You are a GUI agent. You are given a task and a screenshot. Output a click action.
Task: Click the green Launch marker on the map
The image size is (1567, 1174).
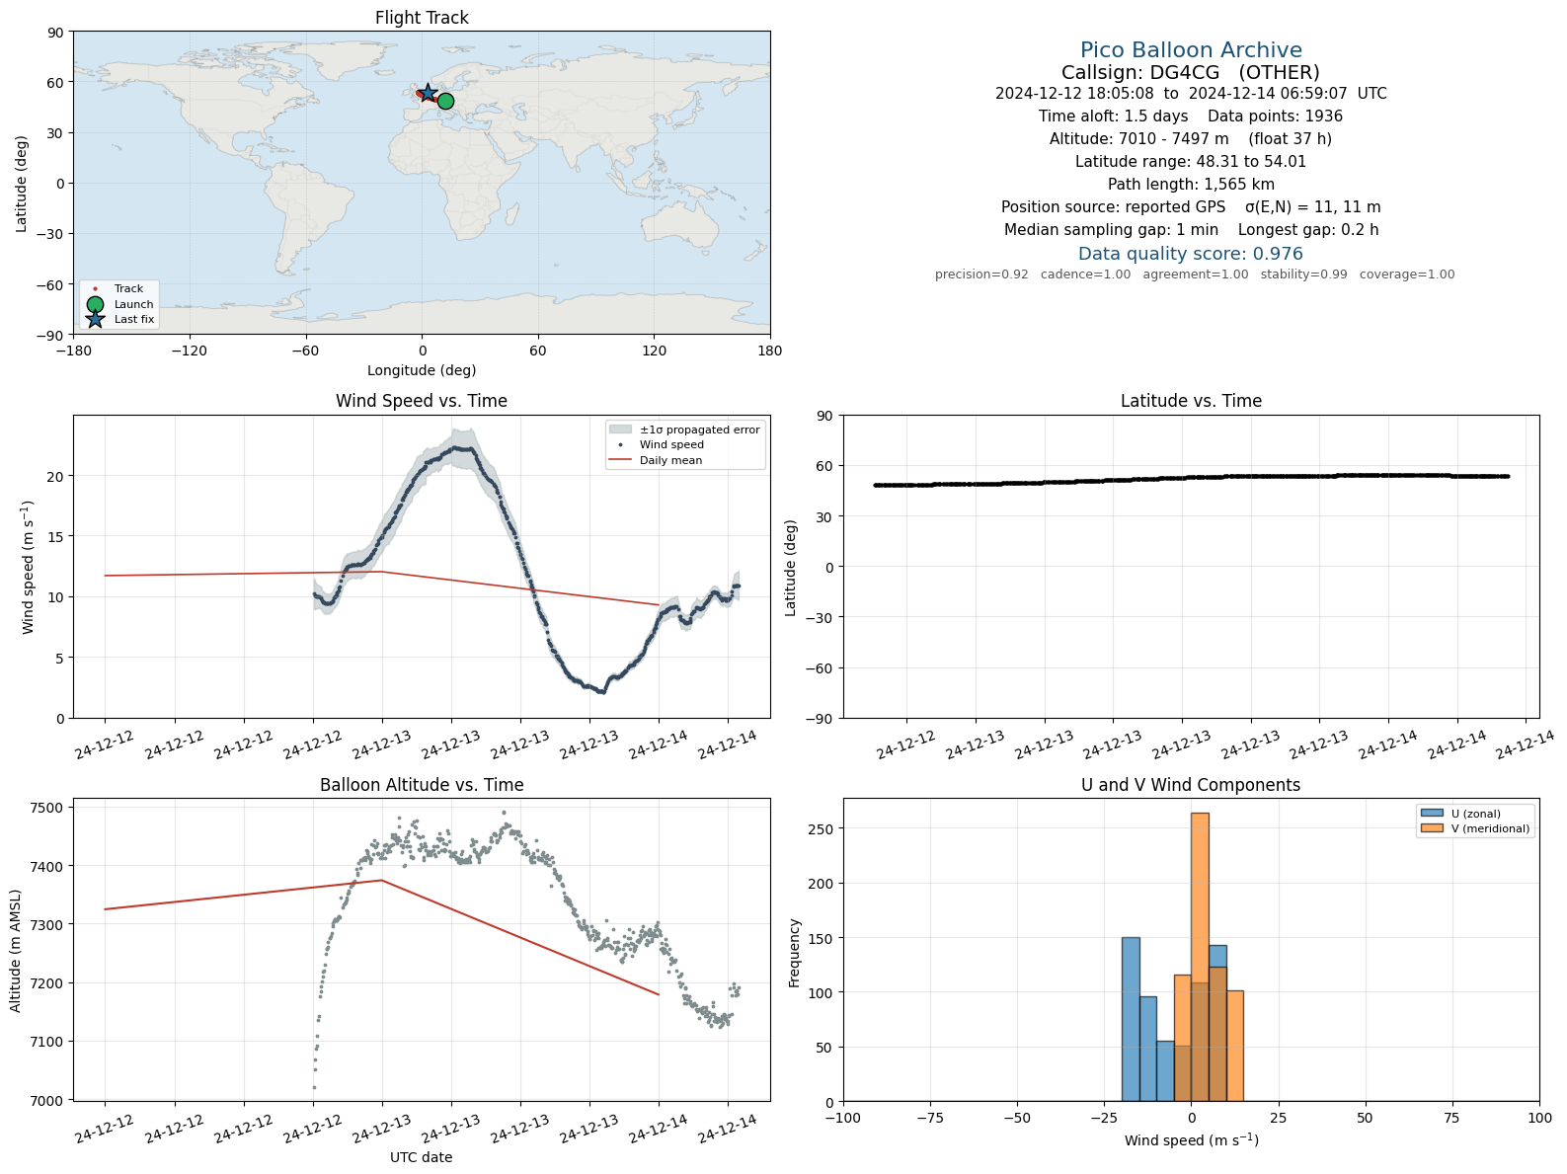tap(445, 101)
